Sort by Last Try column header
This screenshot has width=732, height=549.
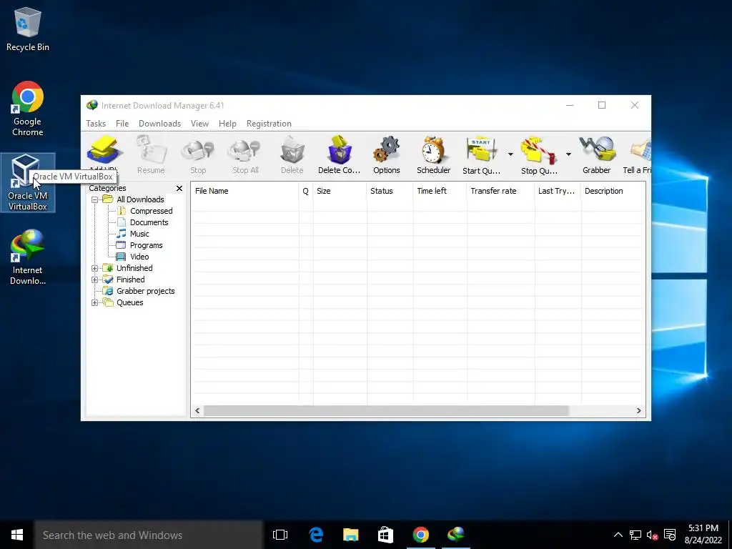(558, 191)
